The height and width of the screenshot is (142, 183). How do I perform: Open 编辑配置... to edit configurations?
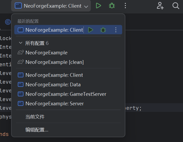click(37, 130)
